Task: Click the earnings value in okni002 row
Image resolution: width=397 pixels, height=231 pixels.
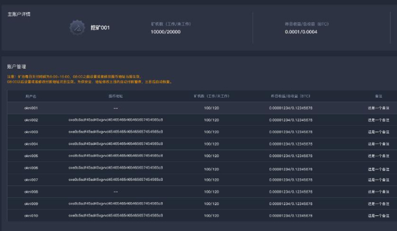Action: (x=291, y=120)
